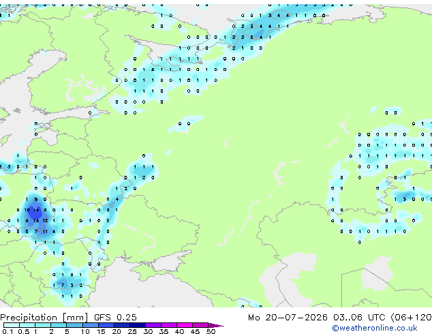Select the '50' legend scale label
The image size is (432, 334).
pos(211,331)
